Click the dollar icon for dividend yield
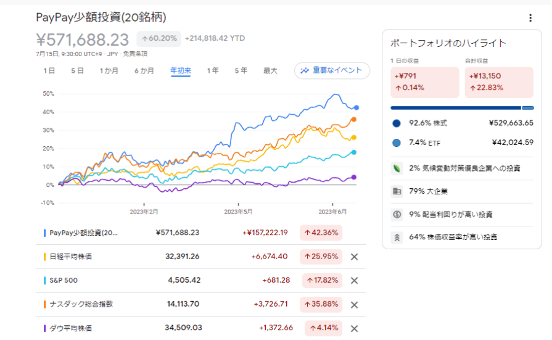This screenshot has height=340, width=552. click(397, 215)
